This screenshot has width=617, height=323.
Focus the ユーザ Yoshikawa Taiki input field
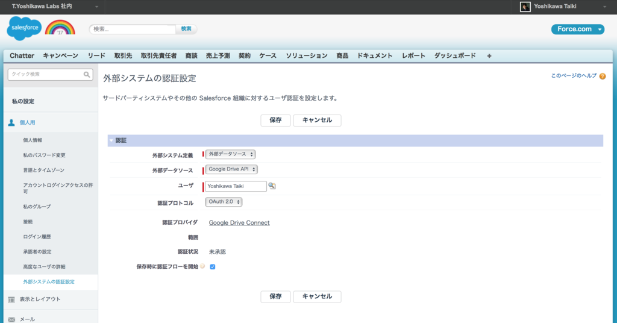tap(236, 186)
